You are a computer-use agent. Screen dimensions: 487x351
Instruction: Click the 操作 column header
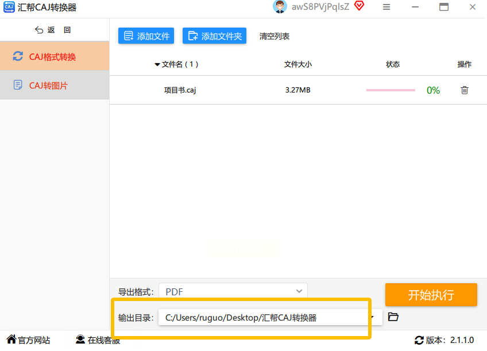465,64
